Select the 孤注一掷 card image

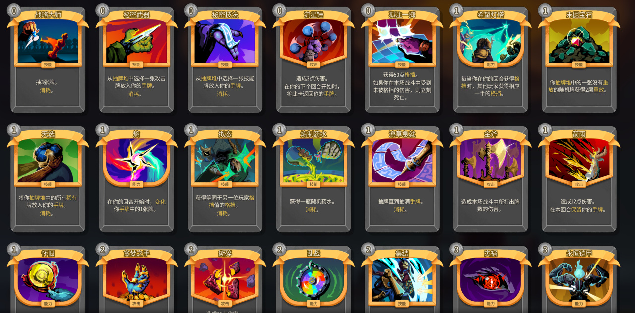(402, 42)
